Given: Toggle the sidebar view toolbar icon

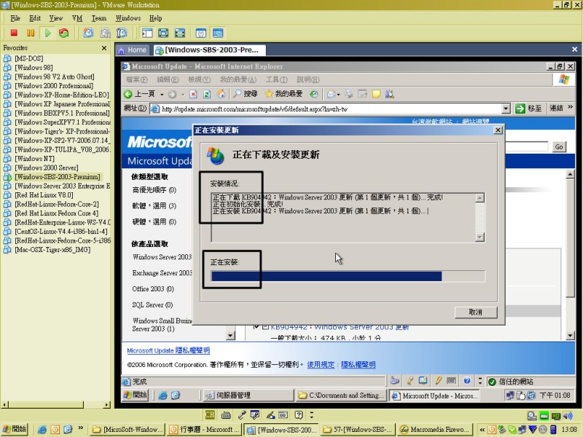Looking at the screenshot, I should pos(147,33).
